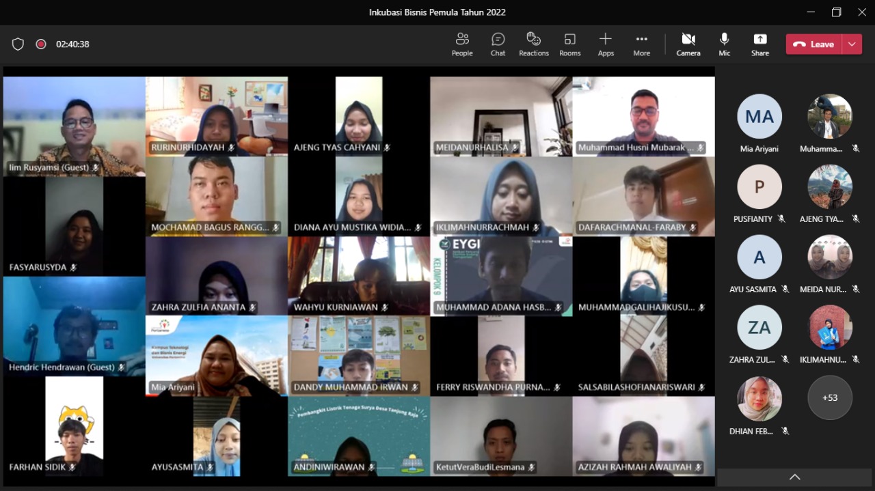Open More actions menu
This screenshot has width=875, height=491.
(x=641, y=44)
